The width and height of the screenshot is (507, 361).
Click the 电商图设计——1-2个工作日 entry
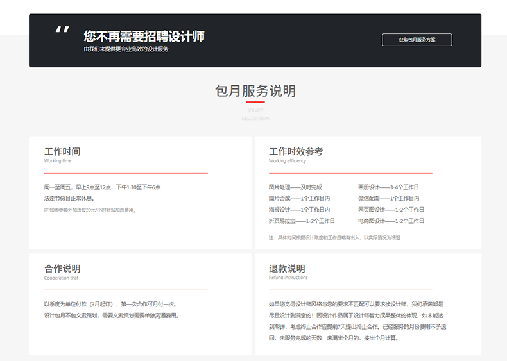click(x=391, y=221)
